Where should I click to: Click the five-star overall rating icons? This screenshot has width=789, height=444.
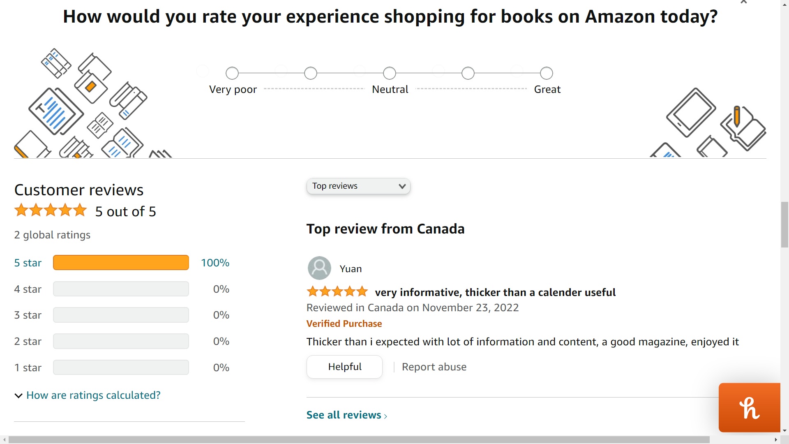click(x=51, y=210)
